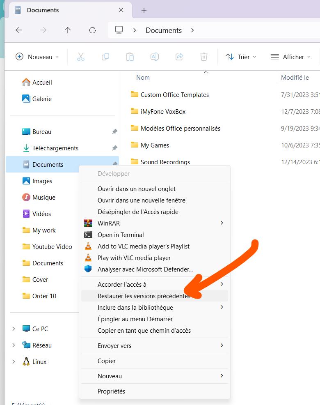This screenshot has width=320, height=405.
Task: Open Vidéos in sidebar
Action: click(x=37, y=214)
